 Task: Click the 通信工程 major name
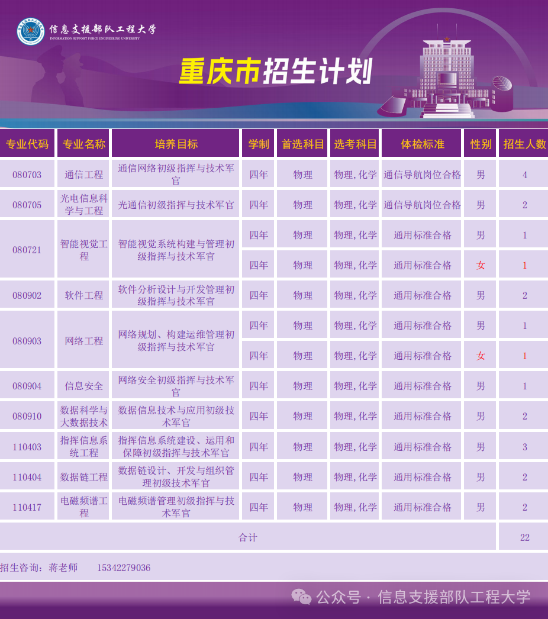pos(83,175)
